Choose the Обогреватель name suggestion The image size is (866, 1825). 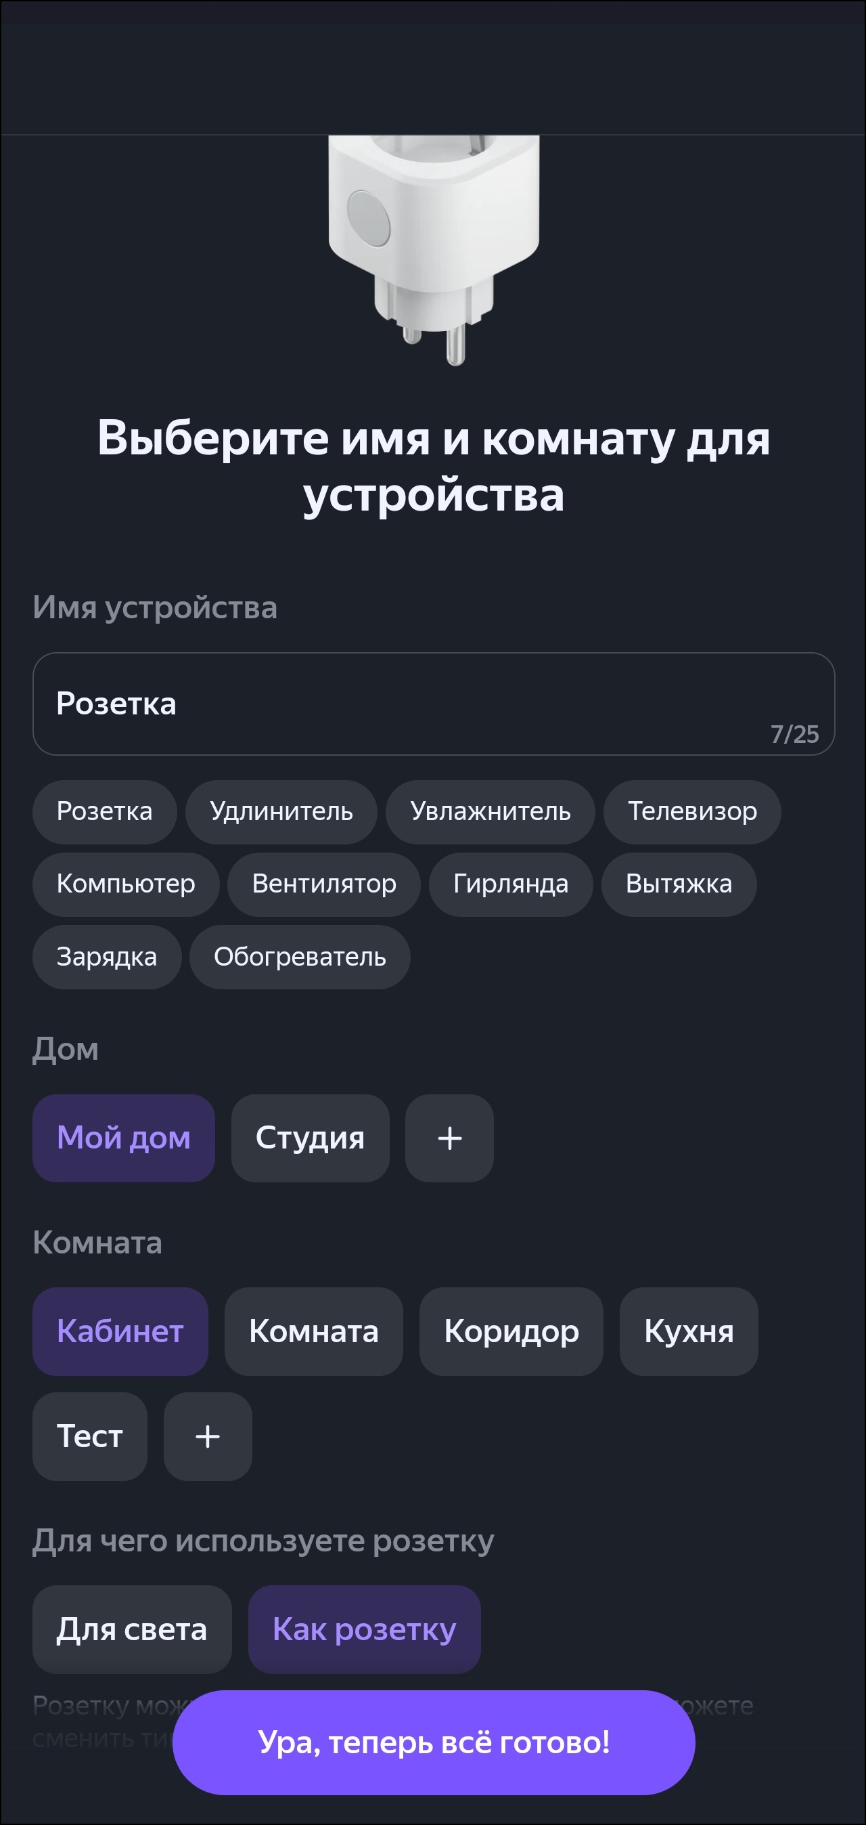pos(300,957)
